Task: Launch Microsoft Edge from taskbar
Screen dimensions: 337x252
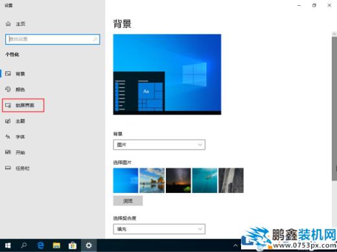Action: 40,246
